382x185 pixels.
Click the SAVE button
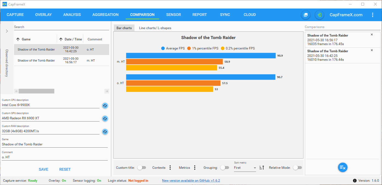(x=44, y=169)
